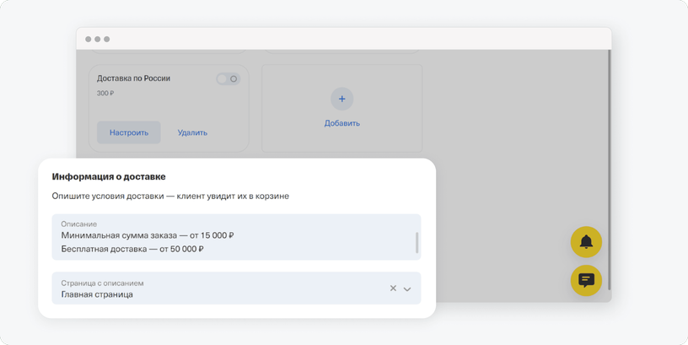Click the Настроить button
Screen dimensions: 688x345
pos(129,132)
